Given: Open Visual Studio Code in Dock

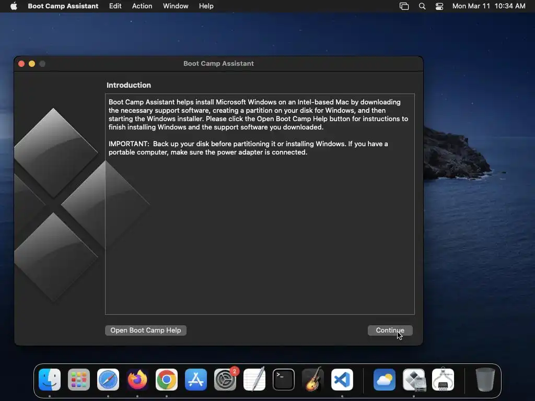Looking at the screenshot, I should pyautogui.click(x=342, y=380).
